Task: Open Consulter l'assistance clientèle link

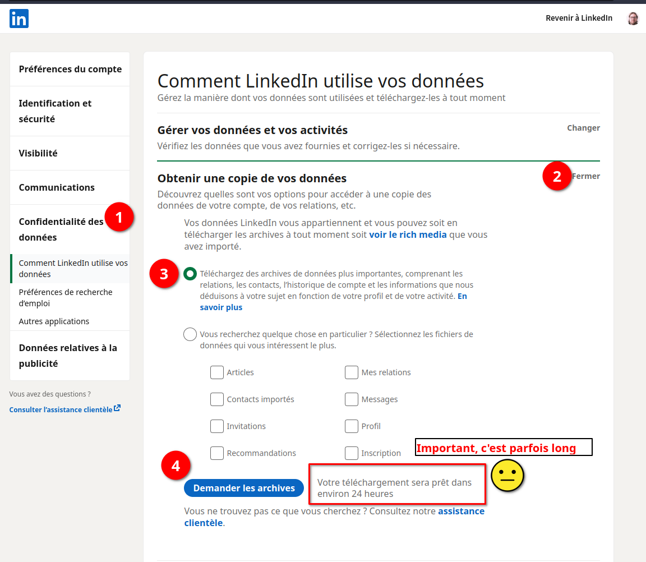Action: click(61, 409)
